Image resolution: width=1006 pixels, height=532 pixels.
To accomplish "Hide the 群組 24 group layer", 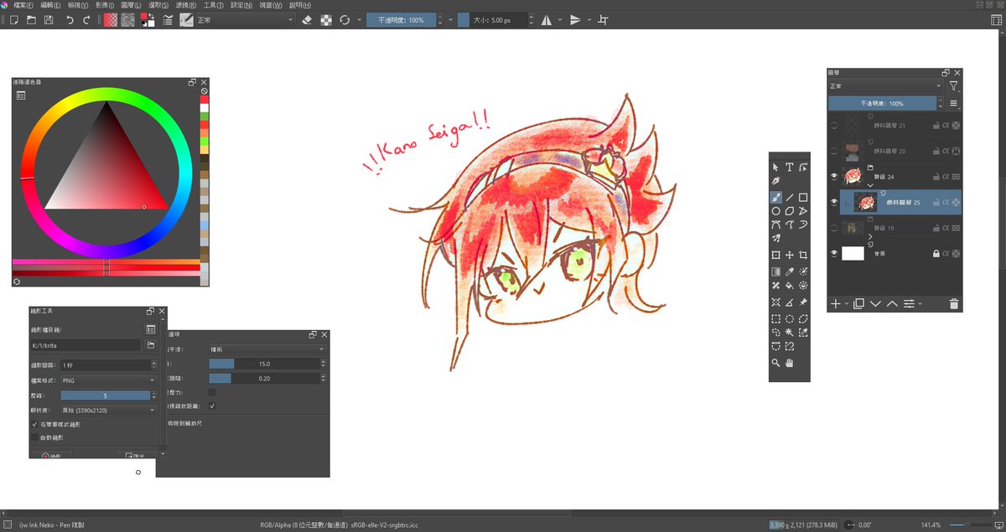I will click(x=834, y=177).
